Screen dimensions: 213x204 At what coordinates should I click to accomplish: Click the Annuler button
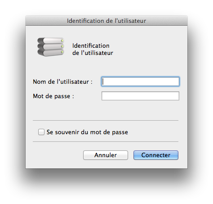pos(106,155)
